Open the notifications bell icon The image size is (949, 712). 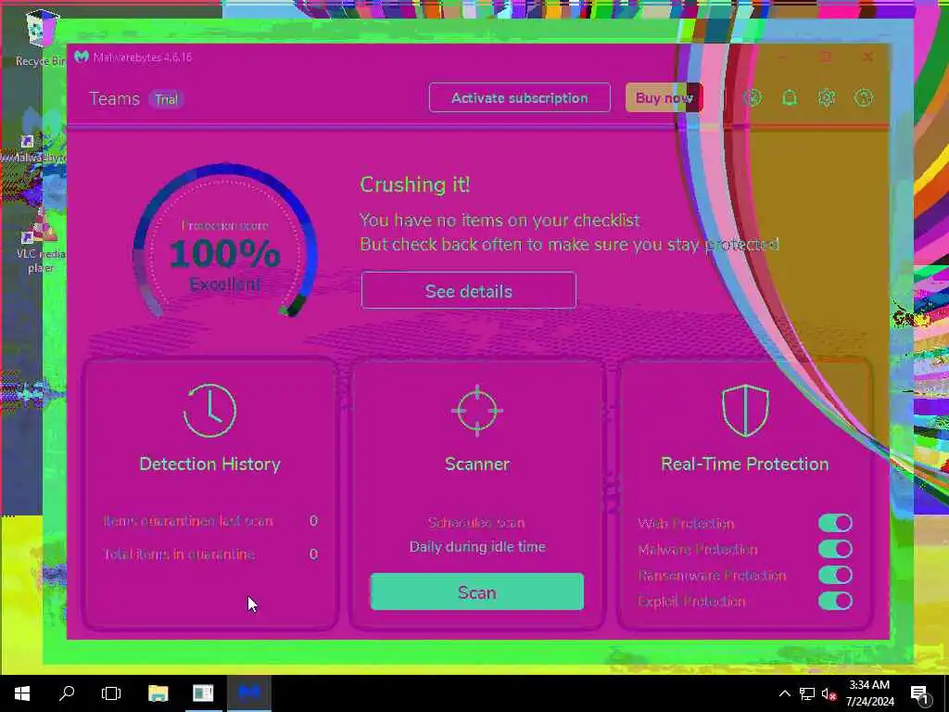point(790,98)
